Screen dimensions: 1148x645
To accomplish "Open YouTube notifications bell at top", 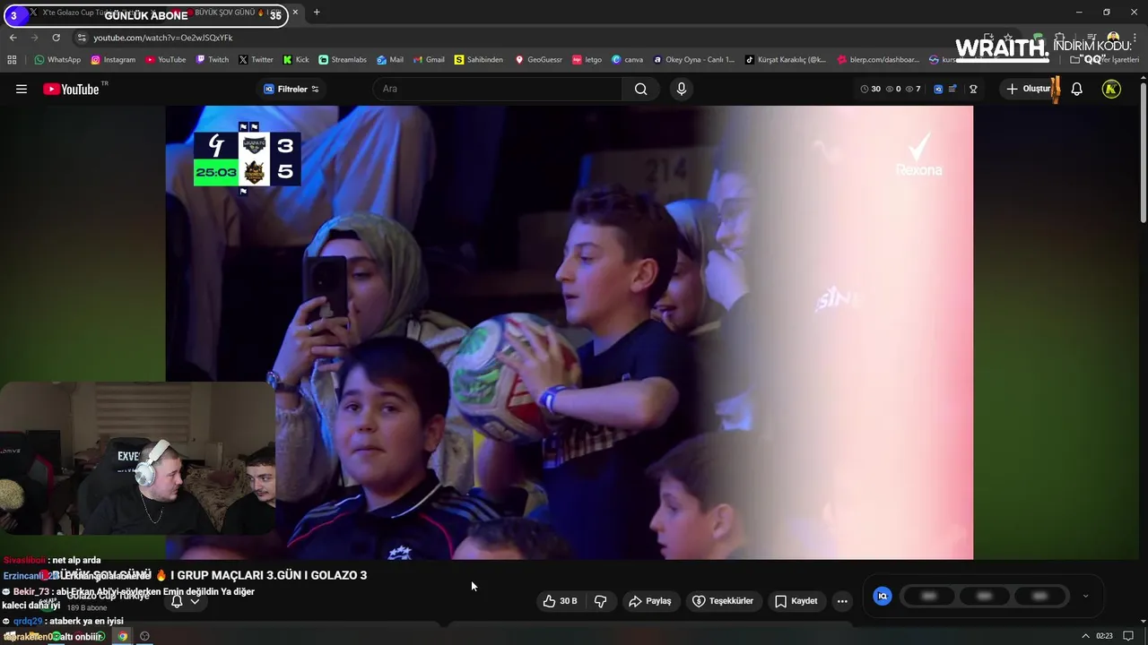I will tap(1077, 89).
